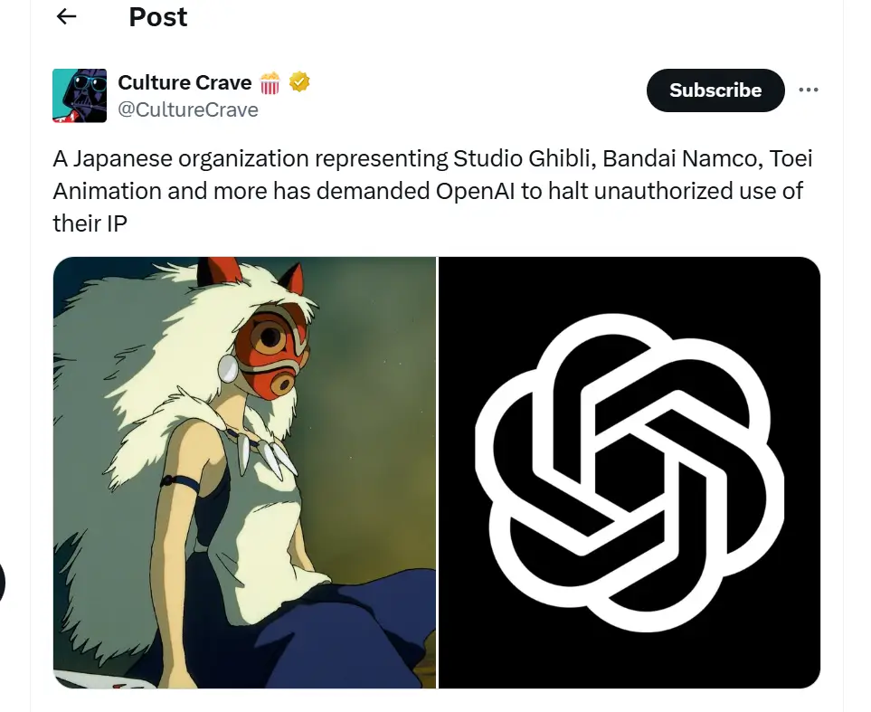Click the dark circular button at left edge
The height and width of the screenshot is (712, 871).
pos(2,583)
